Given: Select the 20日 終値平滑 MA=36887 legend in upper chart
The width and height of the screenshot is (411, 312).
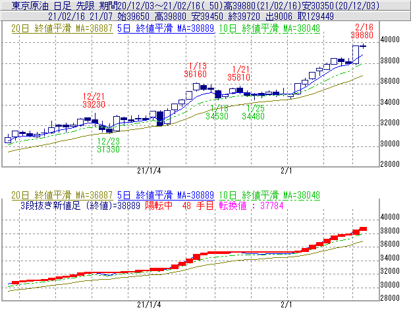Looking at the screenshot, I should (x=62, y=28).
